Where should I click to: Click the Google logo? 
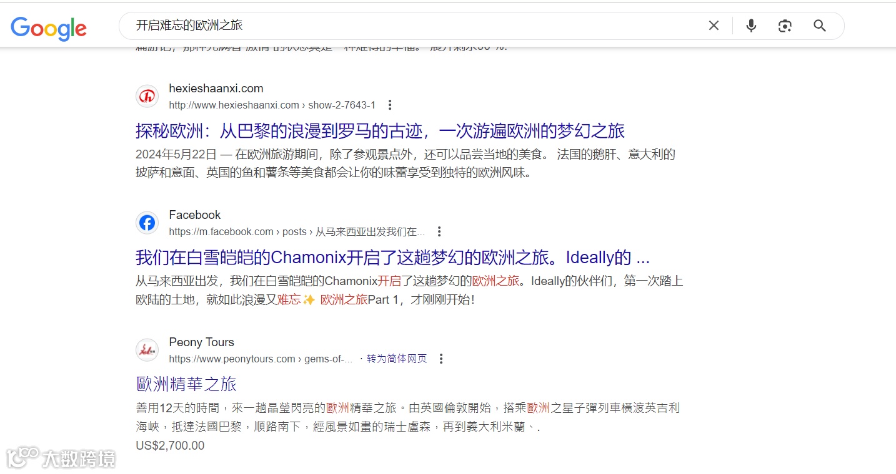pyautogui.click(x=49, y=27)
